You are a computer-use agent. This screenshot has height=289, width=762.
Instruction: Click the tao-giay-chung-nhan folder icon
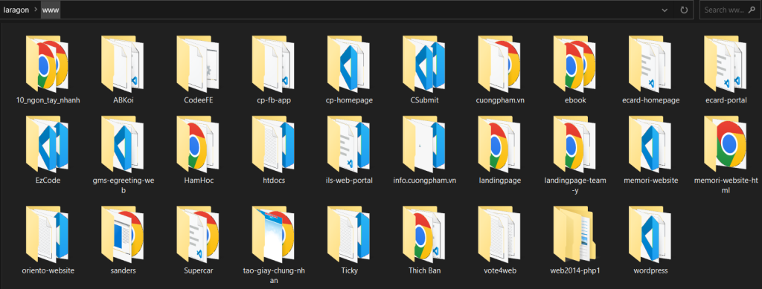click(x=273, y=234)
